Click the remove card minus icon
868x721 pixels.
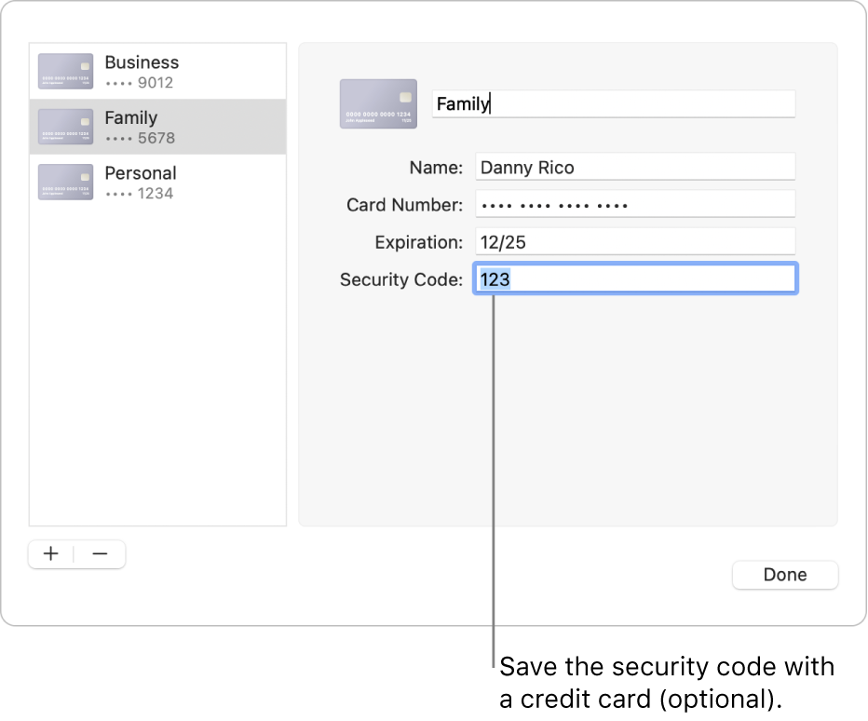[x=100, y=553]
